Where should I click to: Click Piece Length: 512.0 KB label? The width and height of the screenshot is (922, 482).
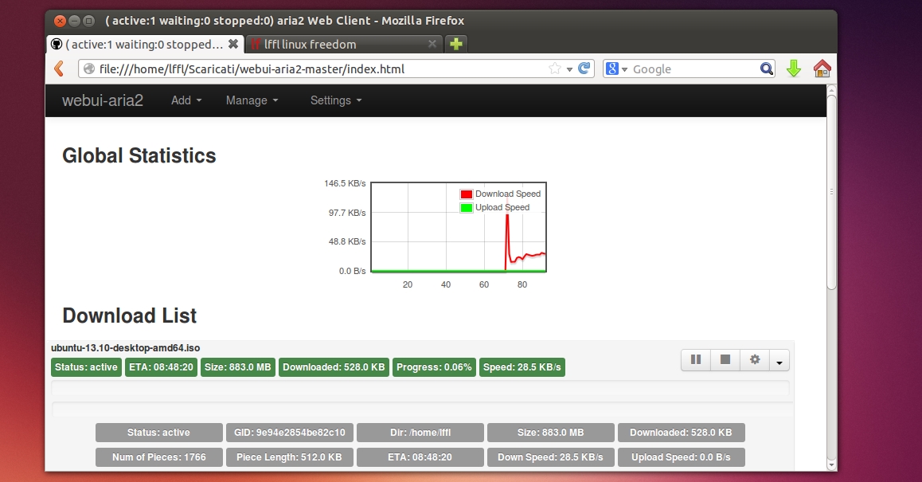click(290, 457)
